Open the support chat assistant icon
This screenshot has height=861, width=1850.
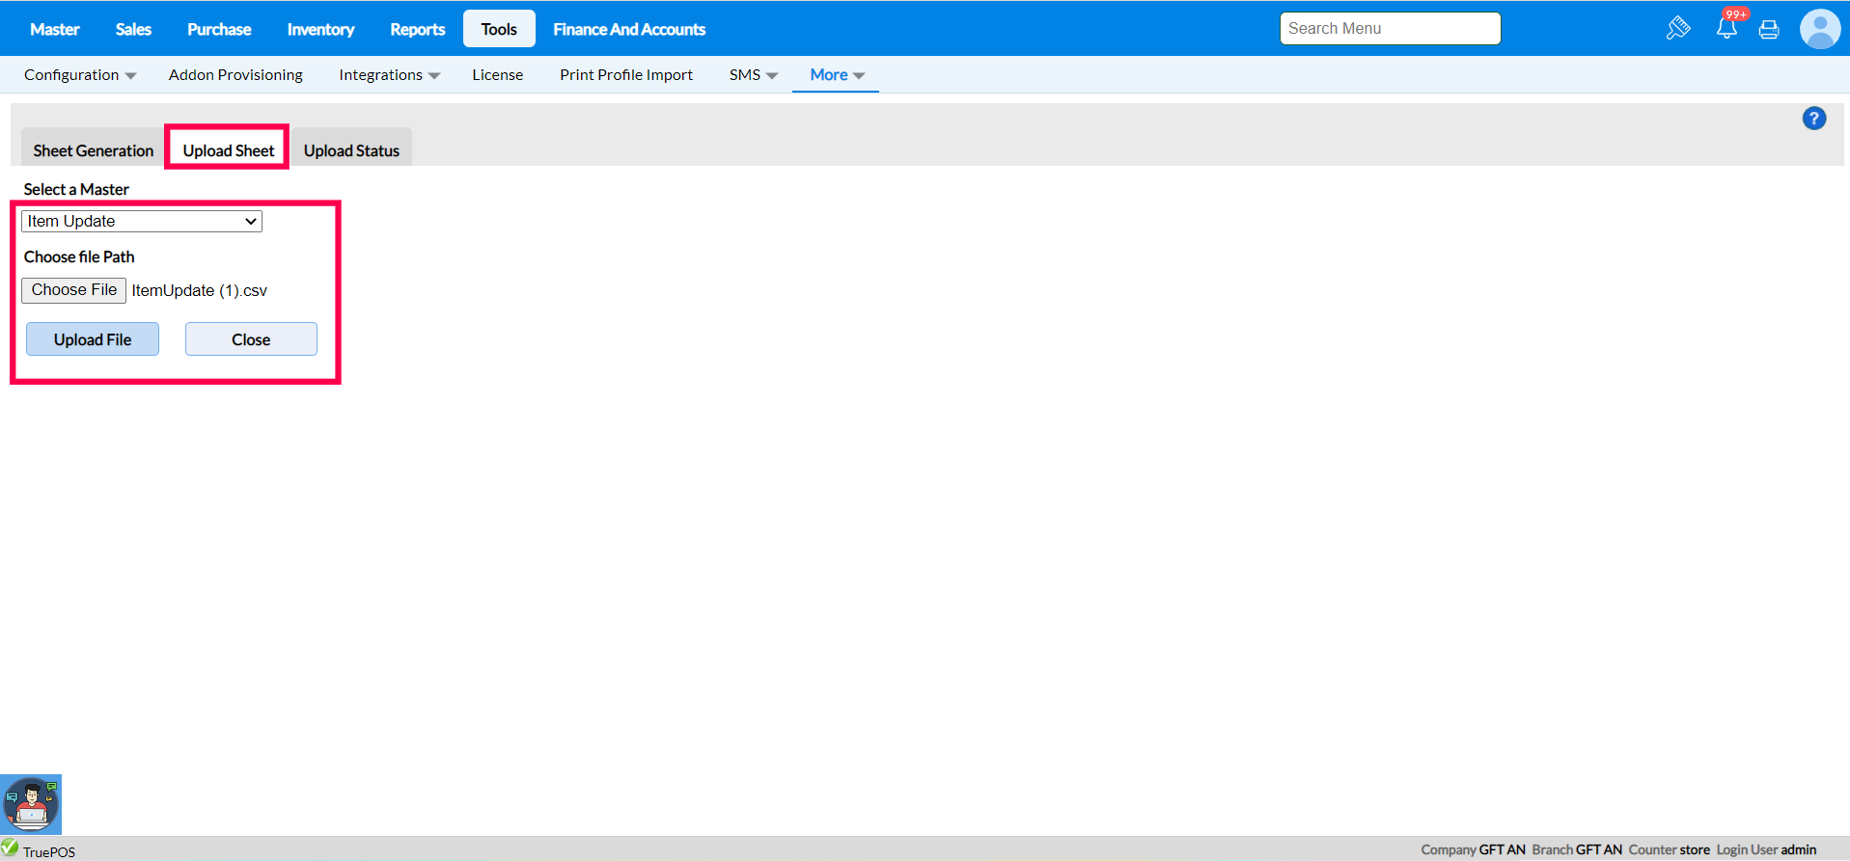pos(31,804)
